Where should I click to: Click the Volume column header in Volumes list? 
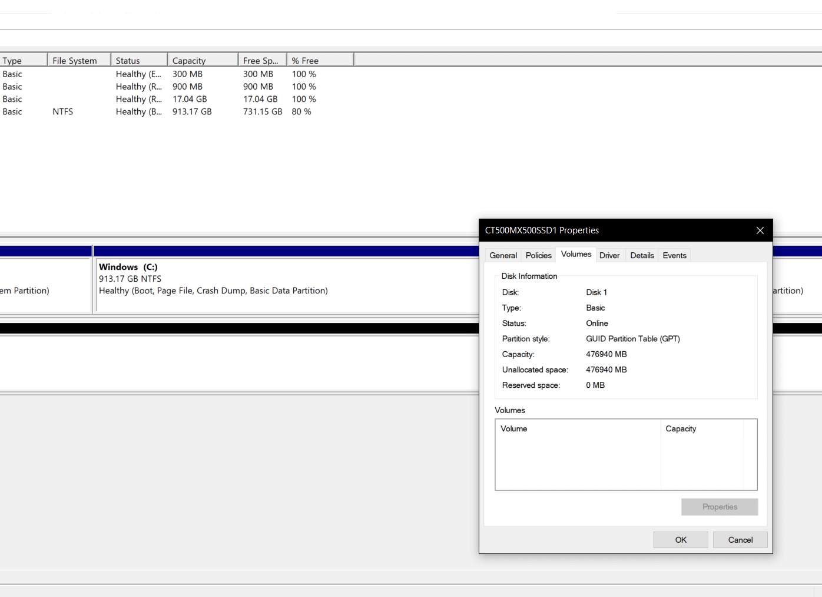coord(578,428)
